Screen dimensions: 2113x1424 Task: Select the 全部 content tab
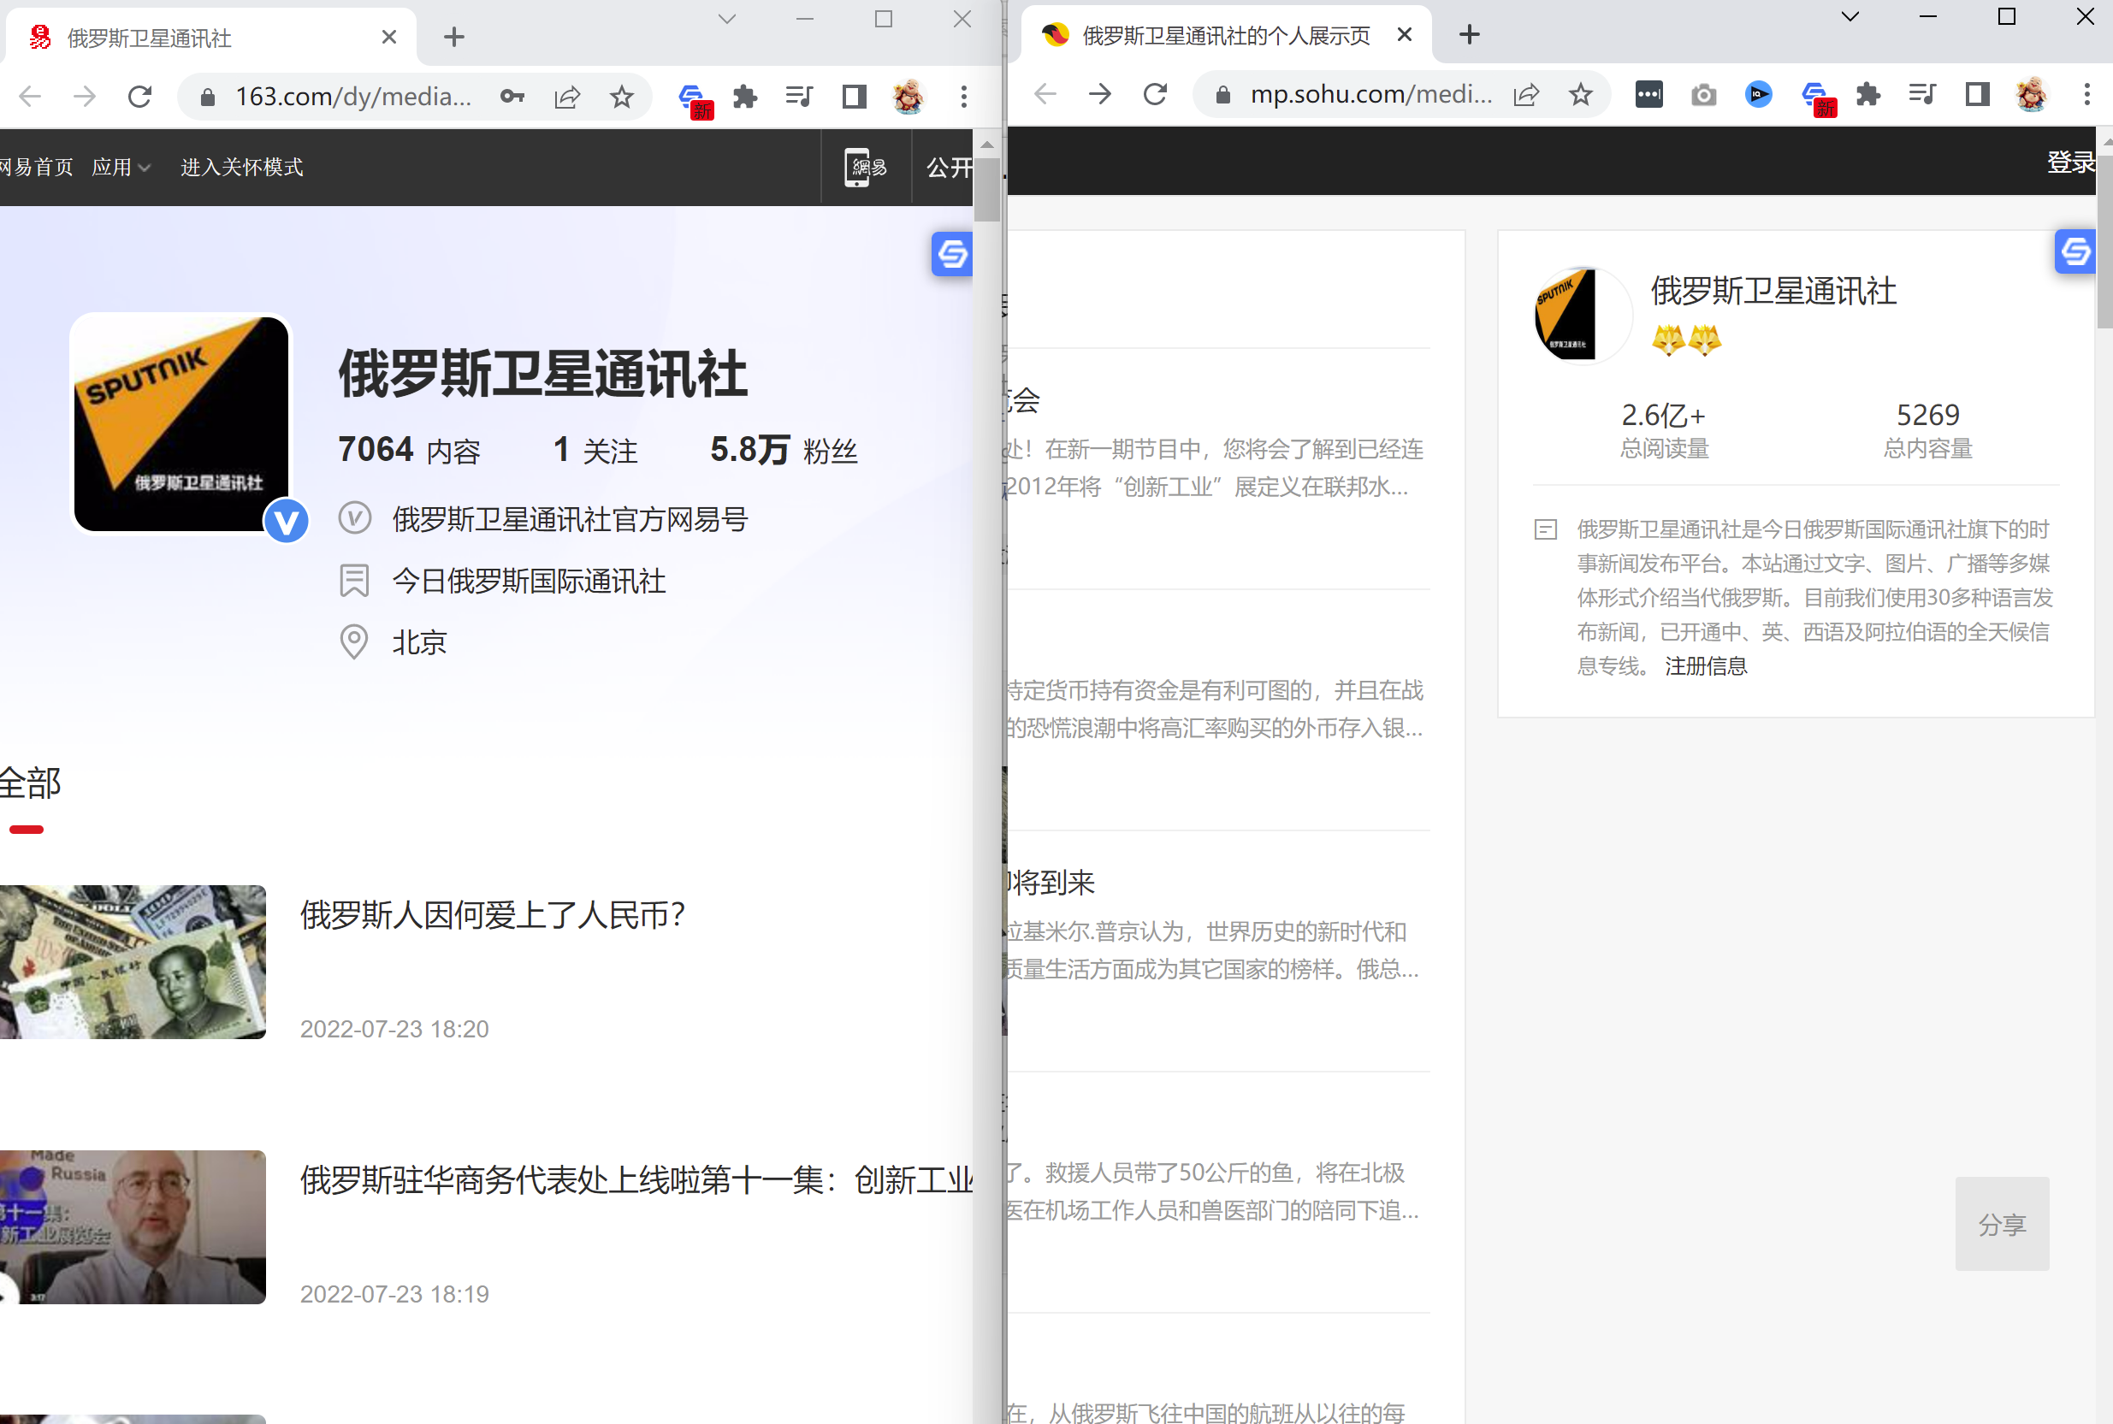[x=29, y=783]
